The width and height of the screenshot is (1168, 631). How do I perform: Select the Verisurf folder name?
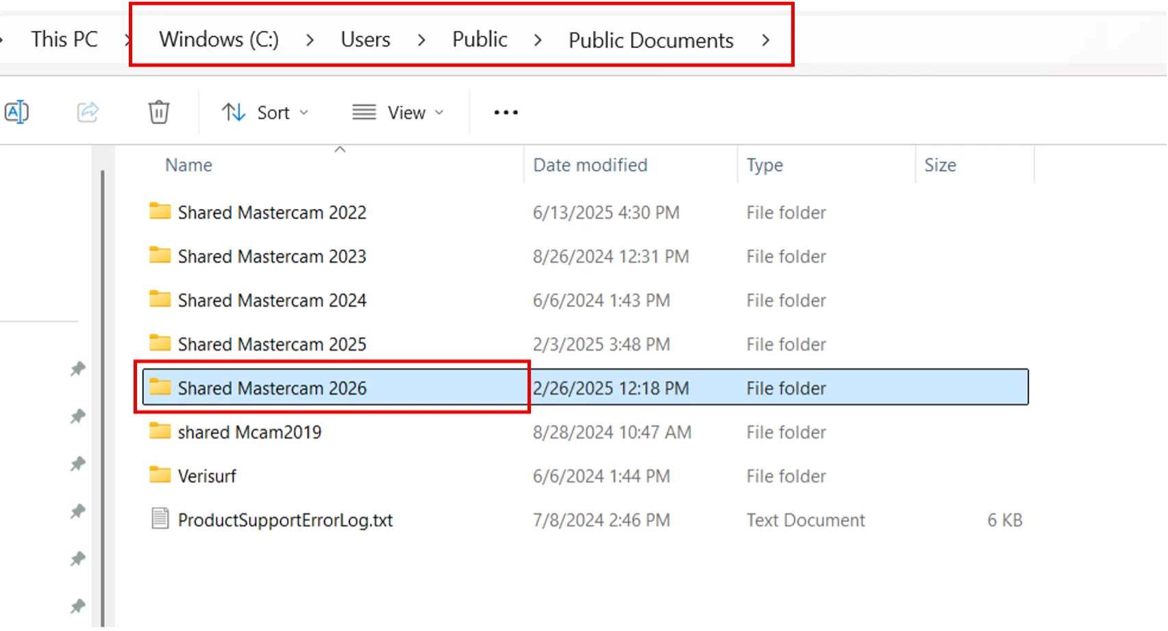click(207, 476)
